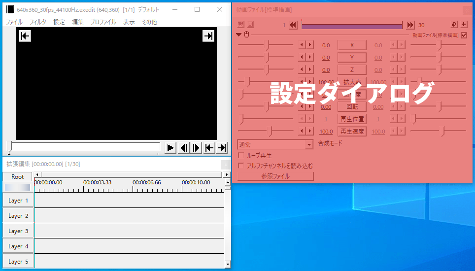
Task: Click the right X slider track
Action: [438, 45]
